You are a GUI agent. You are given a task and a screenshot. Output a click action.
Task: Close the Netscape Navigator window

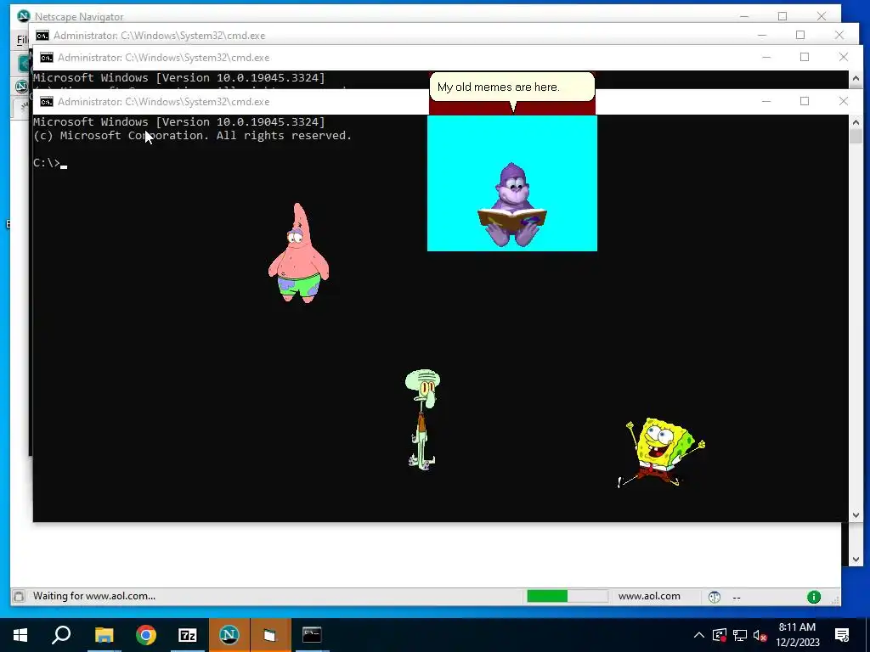(822, 17)
